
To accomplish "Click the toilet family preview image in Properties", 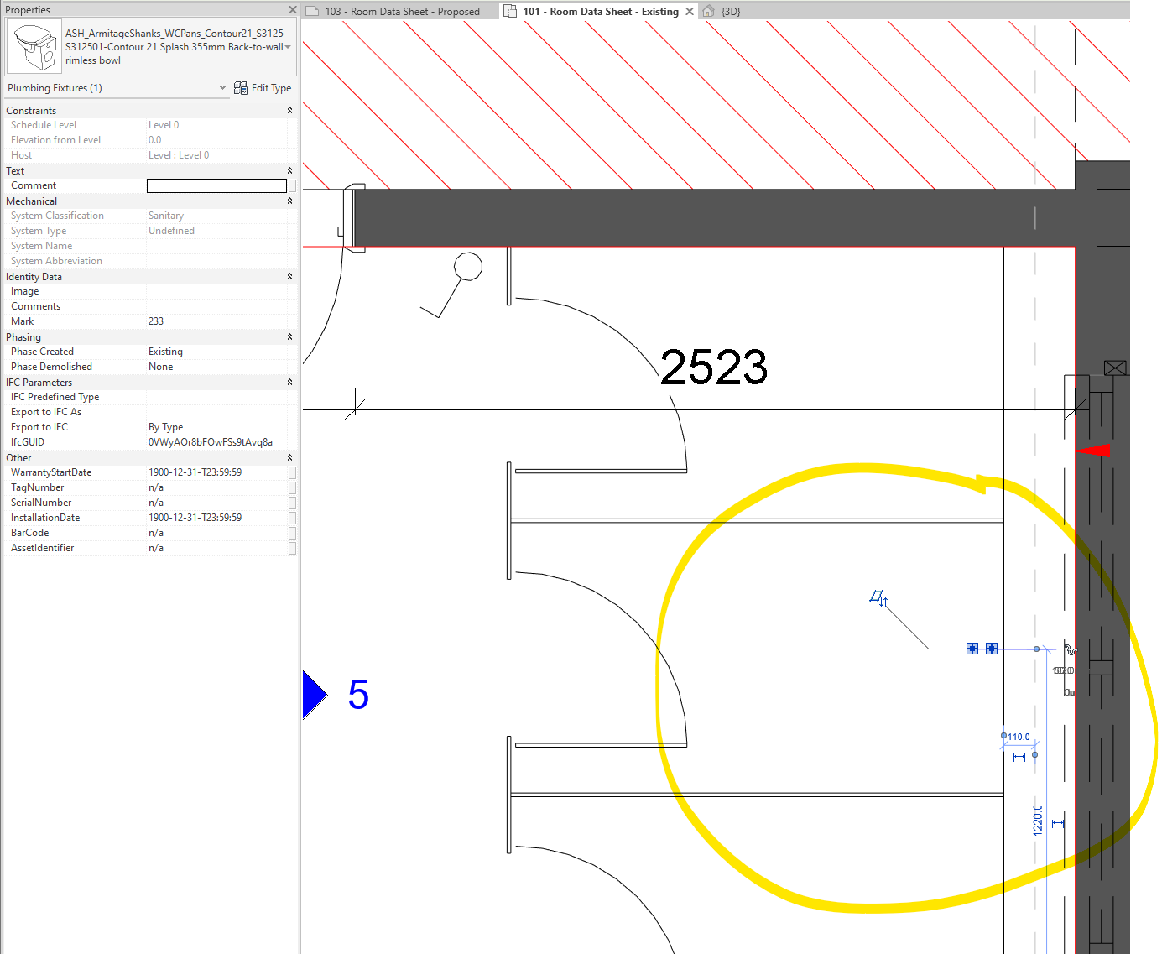I will [34, 45].
